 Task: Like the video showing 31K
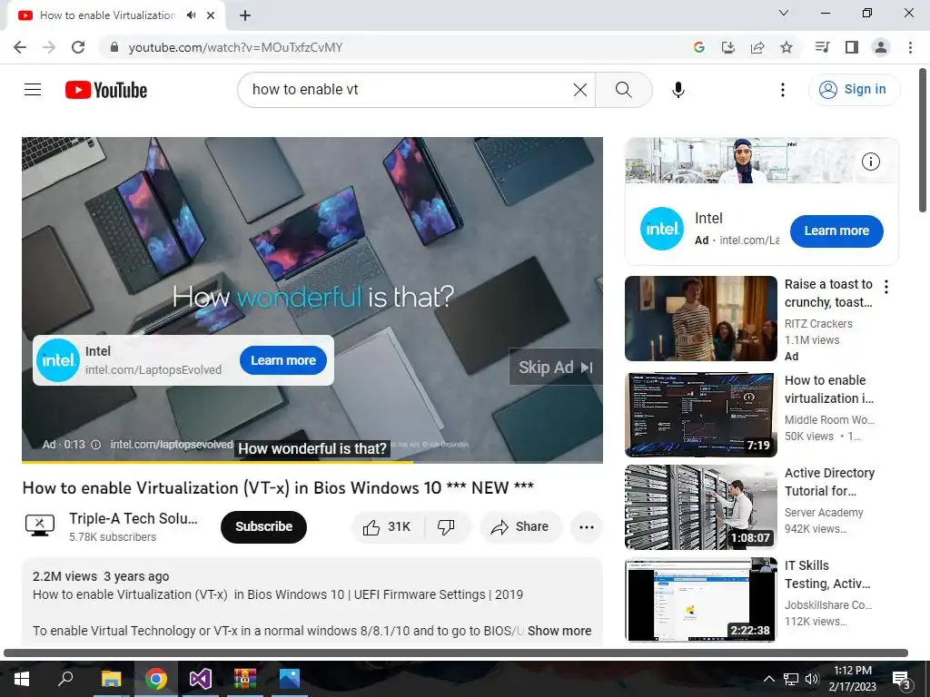point(388,527)
